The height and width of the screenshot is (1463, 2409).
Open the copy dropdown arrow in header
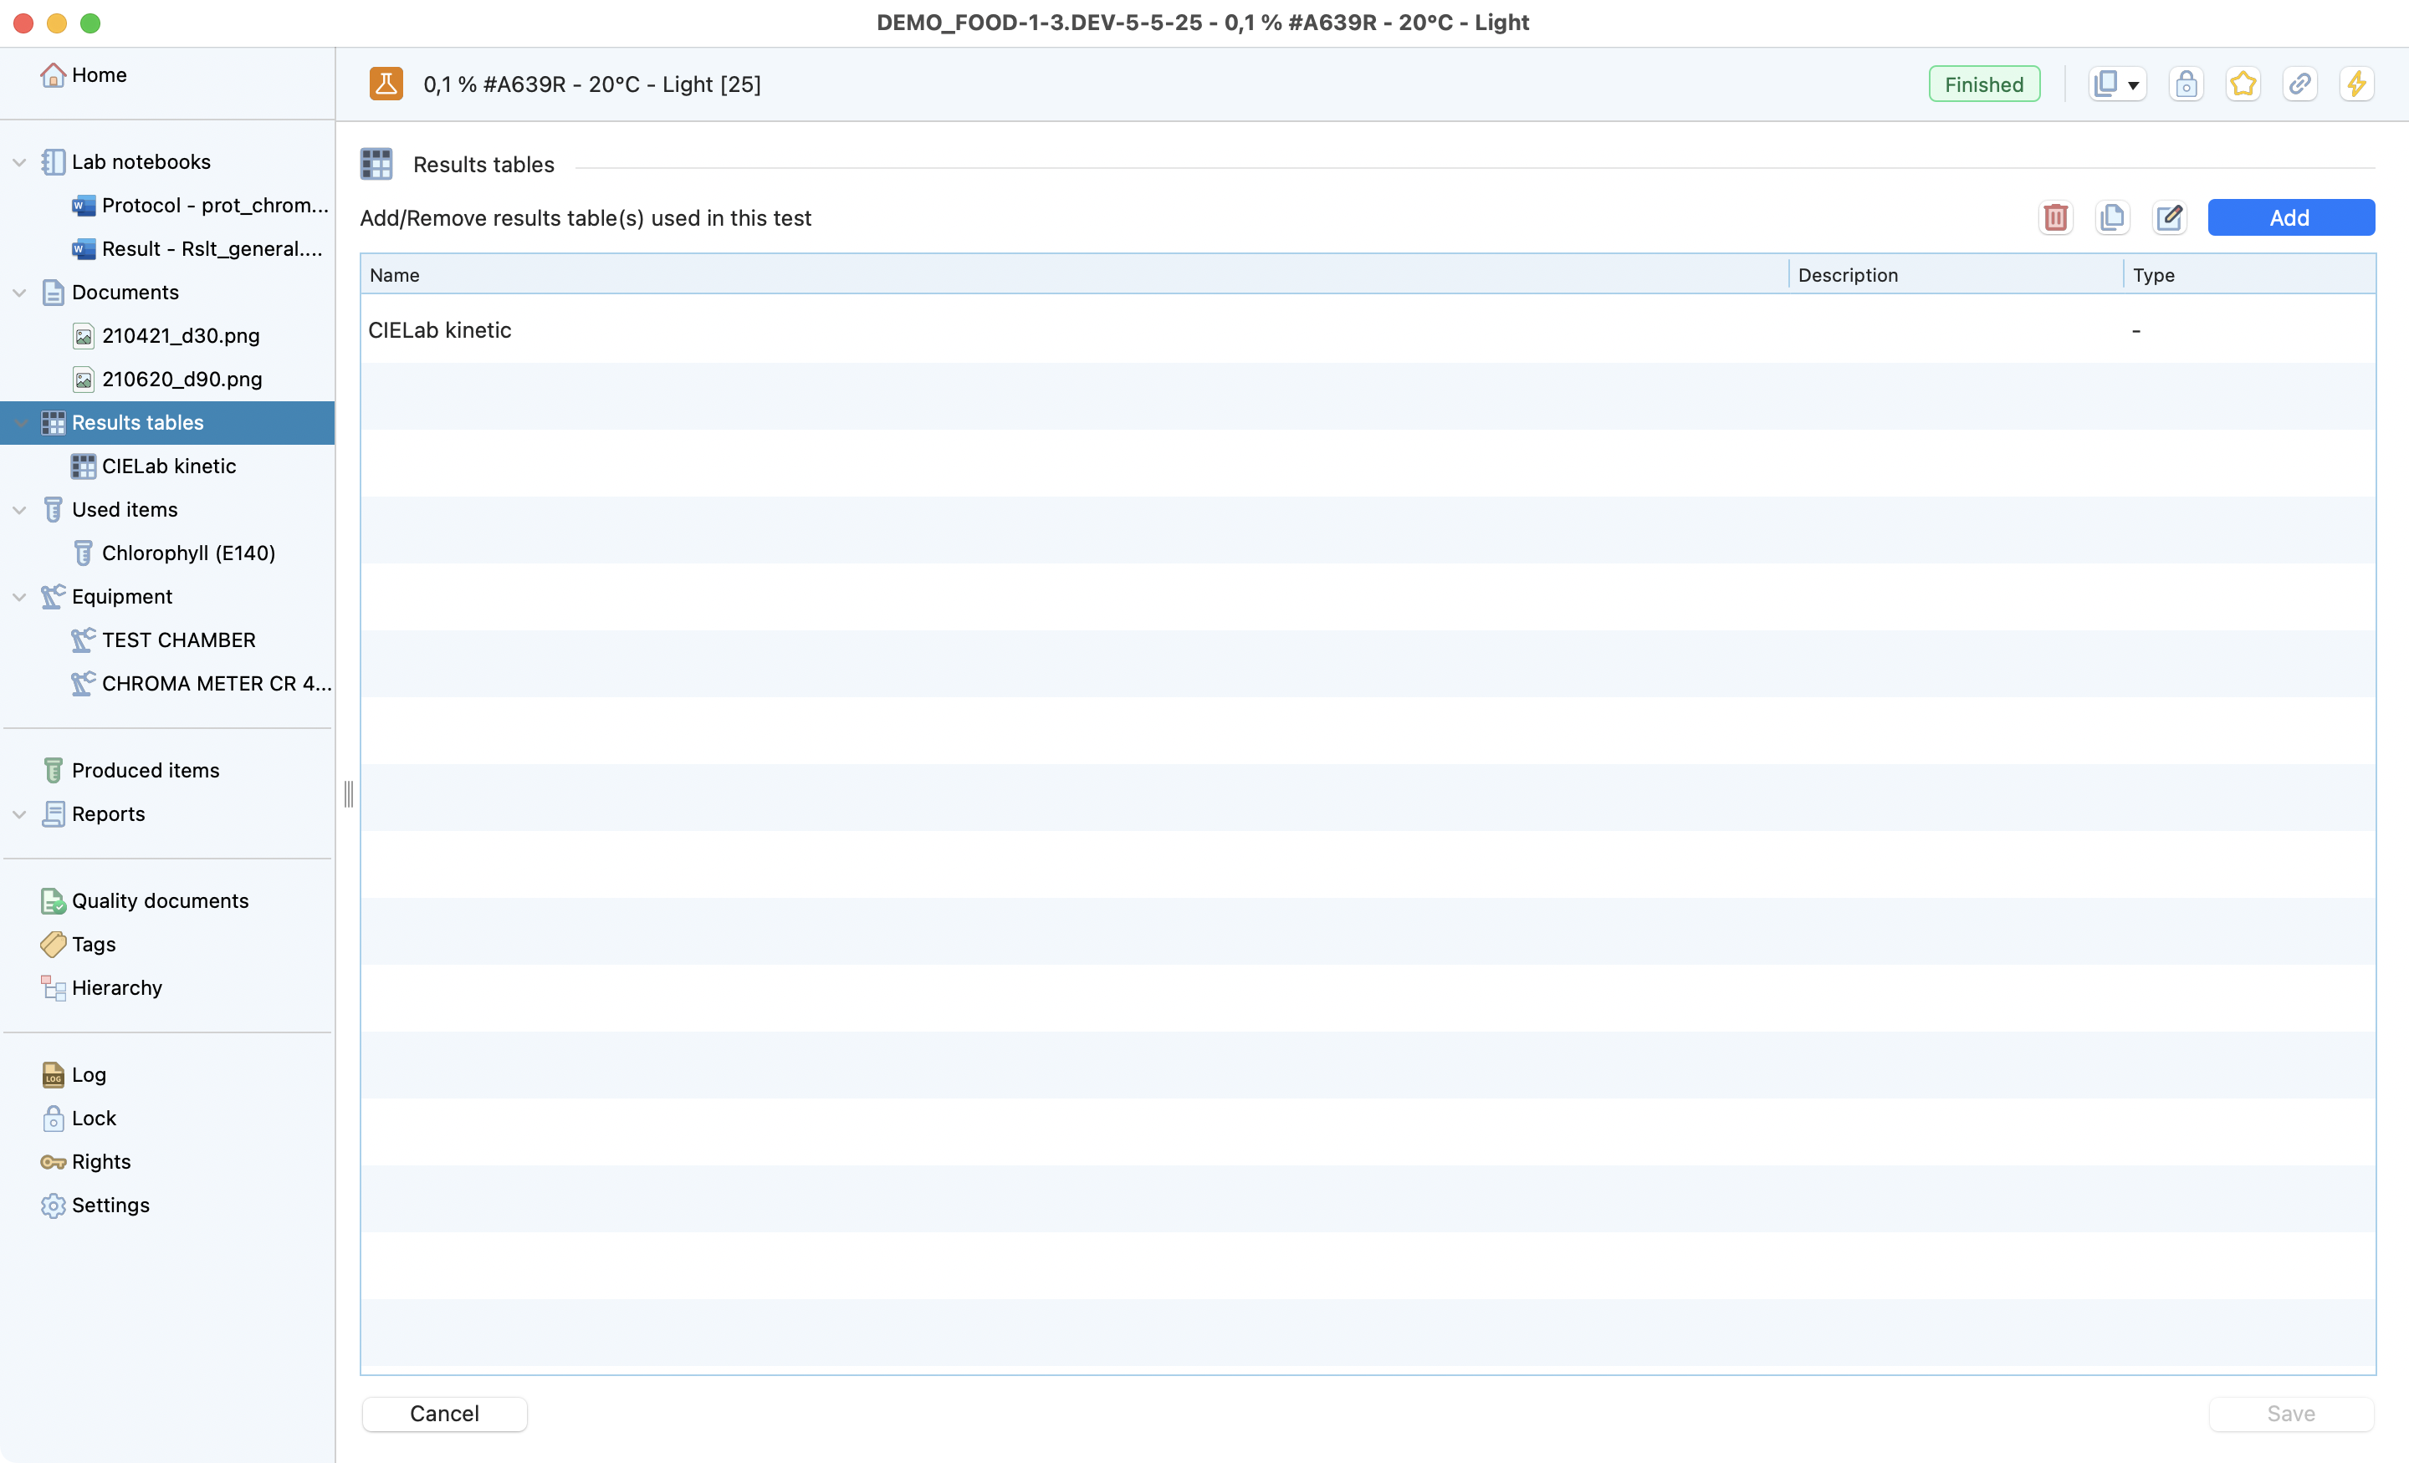click(x=2133, y=86)
